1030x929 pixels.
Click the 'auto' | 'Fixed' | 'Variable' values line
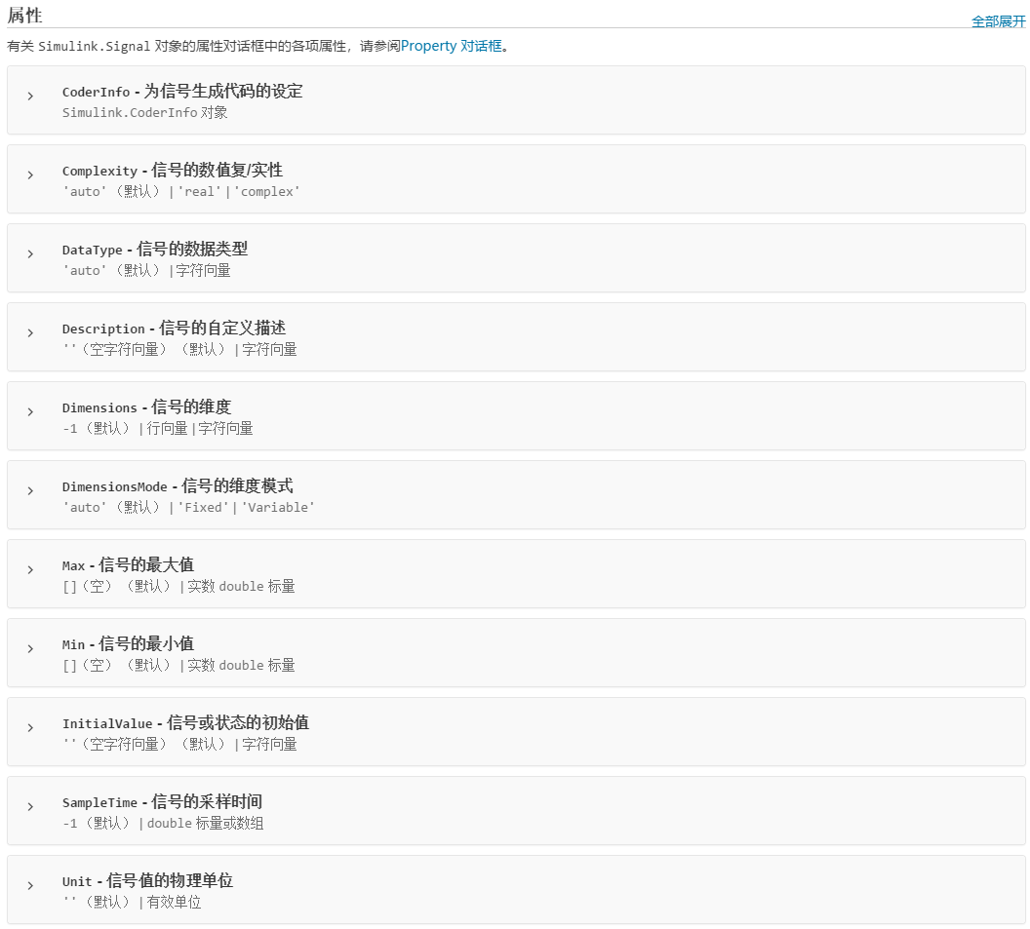coord(188,507)
